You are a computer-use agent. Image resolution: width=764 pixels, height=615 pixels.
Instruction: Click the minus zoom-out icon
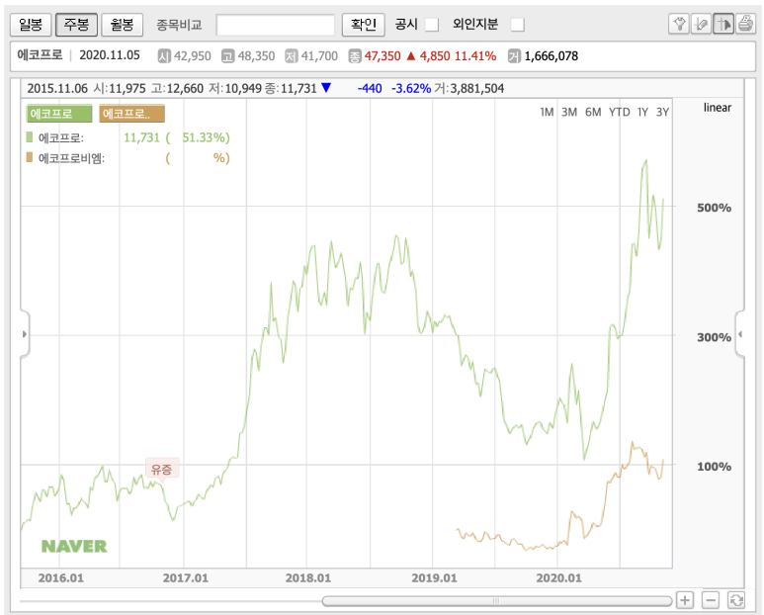click(x=711, y=600)
